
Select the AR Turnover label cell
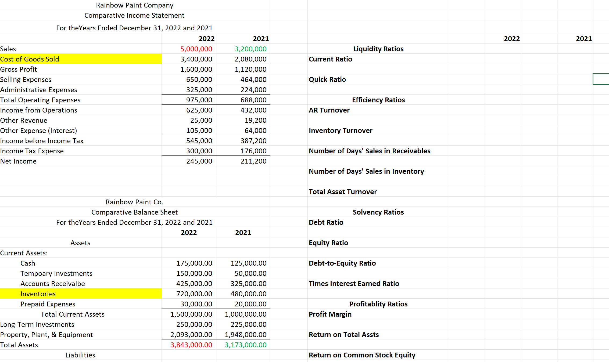pyautogui.click(x=329, y=110)
